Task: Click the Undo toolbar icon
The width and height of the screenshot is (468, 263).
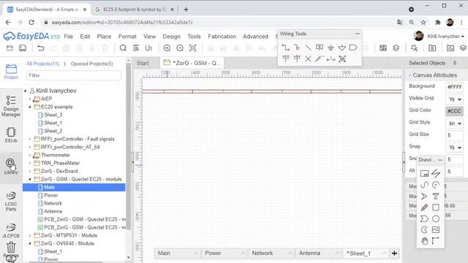Action: tap(41, 48)
